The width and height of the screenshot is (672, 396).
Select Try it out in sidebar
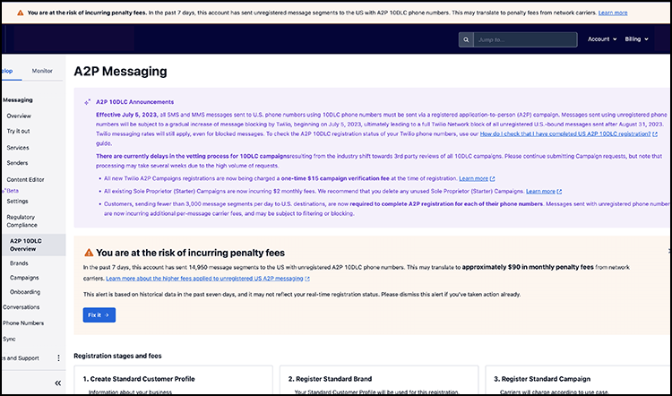(x=19, y=131)
